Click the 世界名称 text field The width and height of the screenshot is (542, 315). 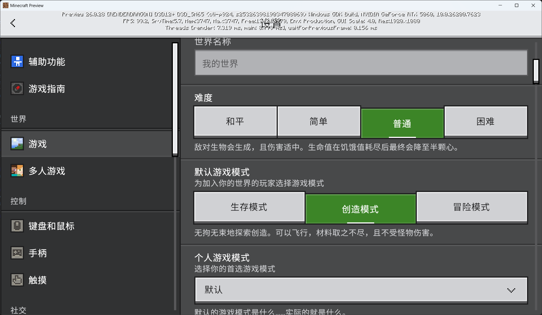361,63
